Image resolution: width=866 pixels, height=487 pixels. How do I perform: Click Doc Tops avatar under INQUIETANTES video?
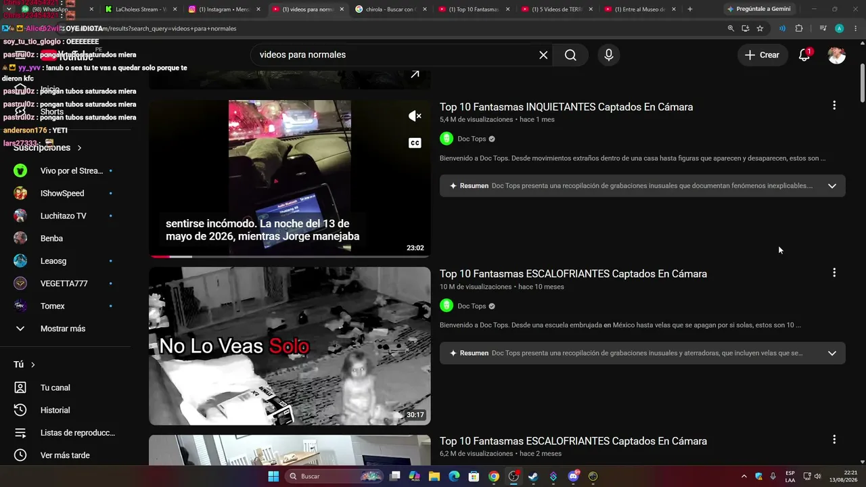pyautogui.click(x=447, y=139)
